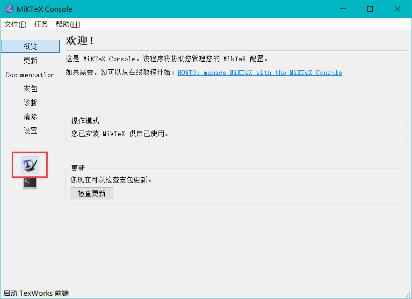Click the MiKTeX logo in title bar
This screenshot has width=412, height=299.
(x=9, y=9)
